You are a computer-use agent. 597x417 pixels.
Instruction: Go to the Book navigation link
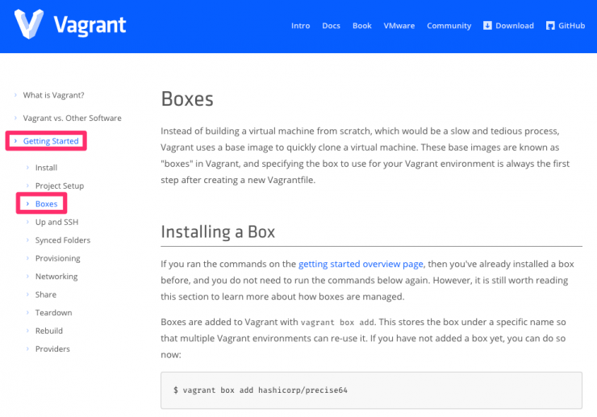pos(361,26)
